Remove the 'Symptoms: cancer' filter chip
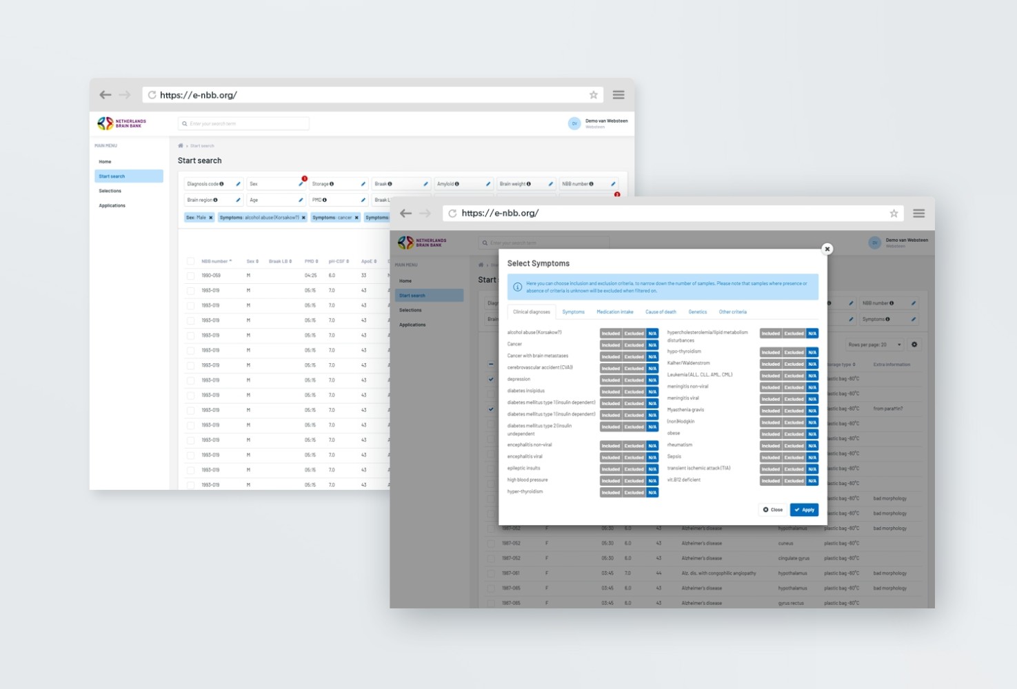1017x689 pixels. [356, 218]
